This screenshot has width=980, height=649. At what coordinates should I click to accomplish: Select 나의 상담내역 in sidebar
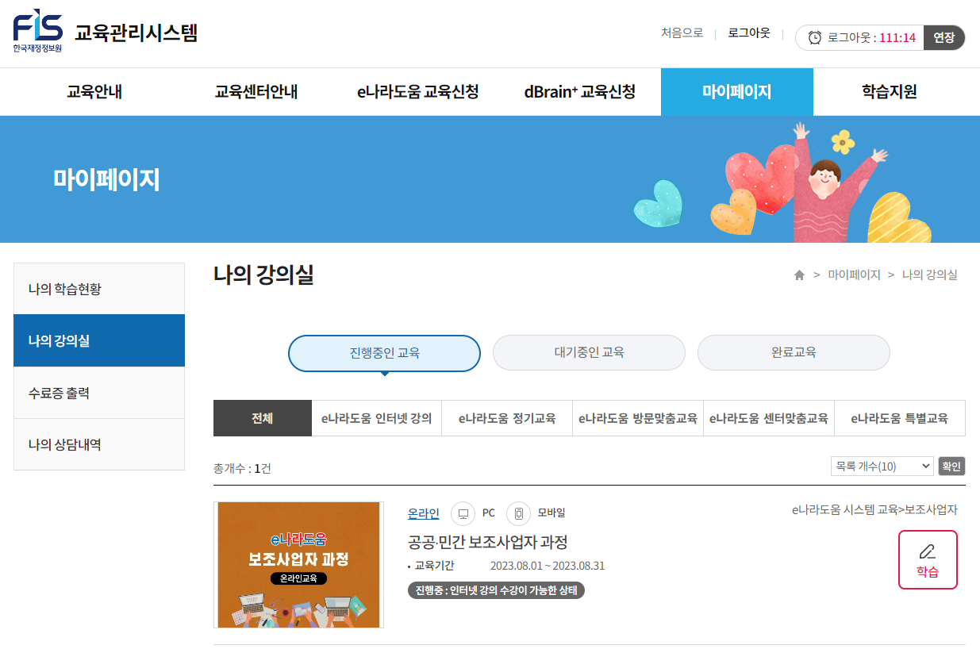point(99,444)
